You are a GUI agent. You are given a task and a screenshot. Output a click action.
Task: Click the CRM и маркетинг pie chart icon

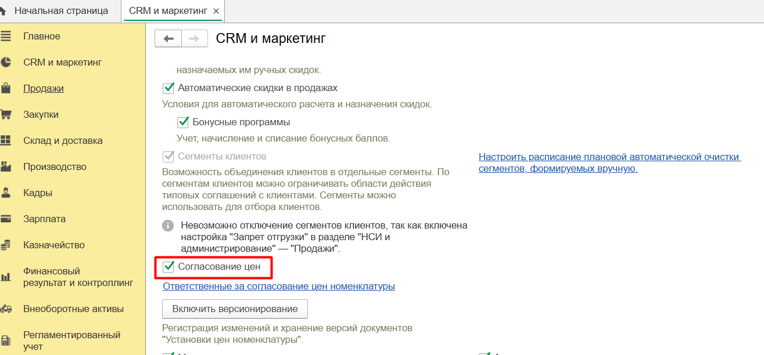(6, 63)
